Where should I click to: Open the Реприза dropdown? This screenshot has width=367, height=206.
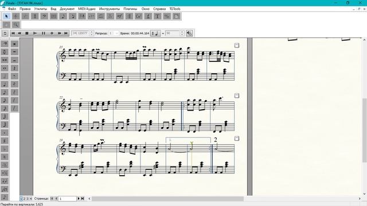point(116,33)
